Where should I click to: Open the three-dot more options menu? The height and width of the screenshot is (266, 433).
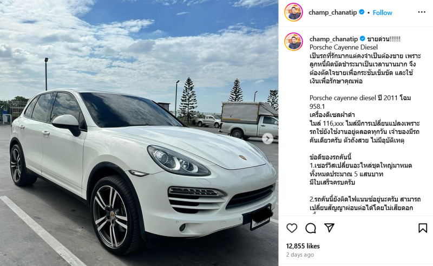click(x=422, y=12)
